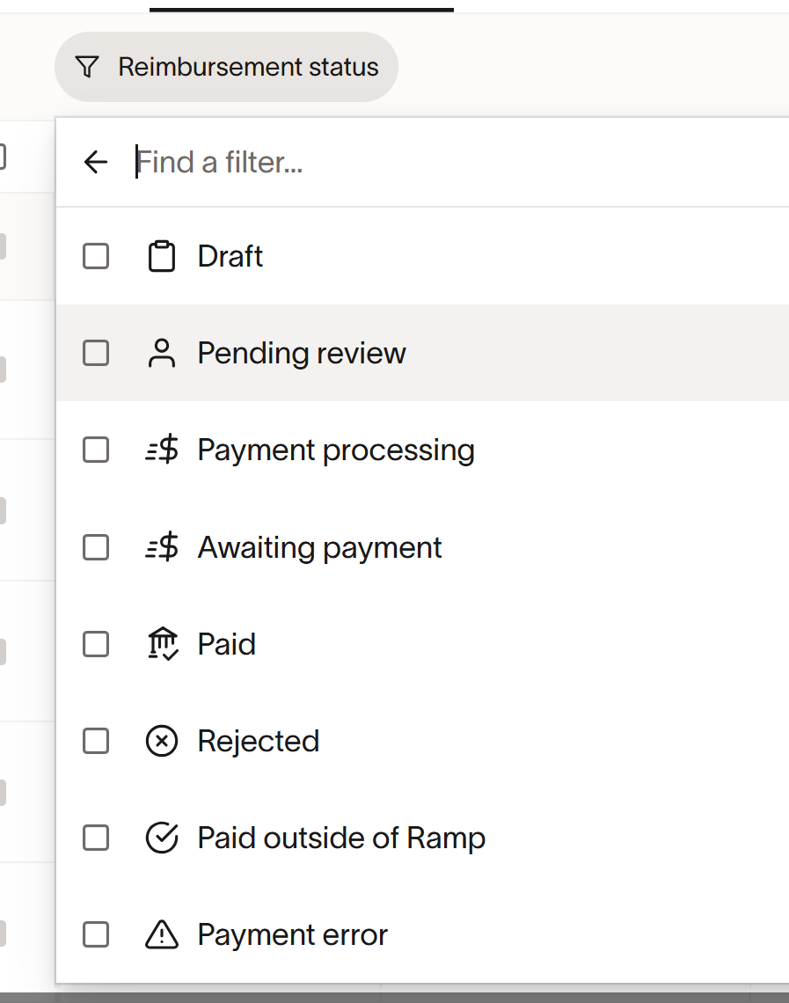This screenshot has height=1003, width=789.
Task: Select the Payment processing filter option
Action: click(x=336, y=450)
